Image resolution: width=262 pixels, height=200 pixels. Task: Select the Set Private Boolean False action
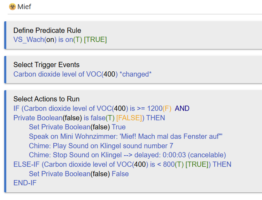pos(79,174)
